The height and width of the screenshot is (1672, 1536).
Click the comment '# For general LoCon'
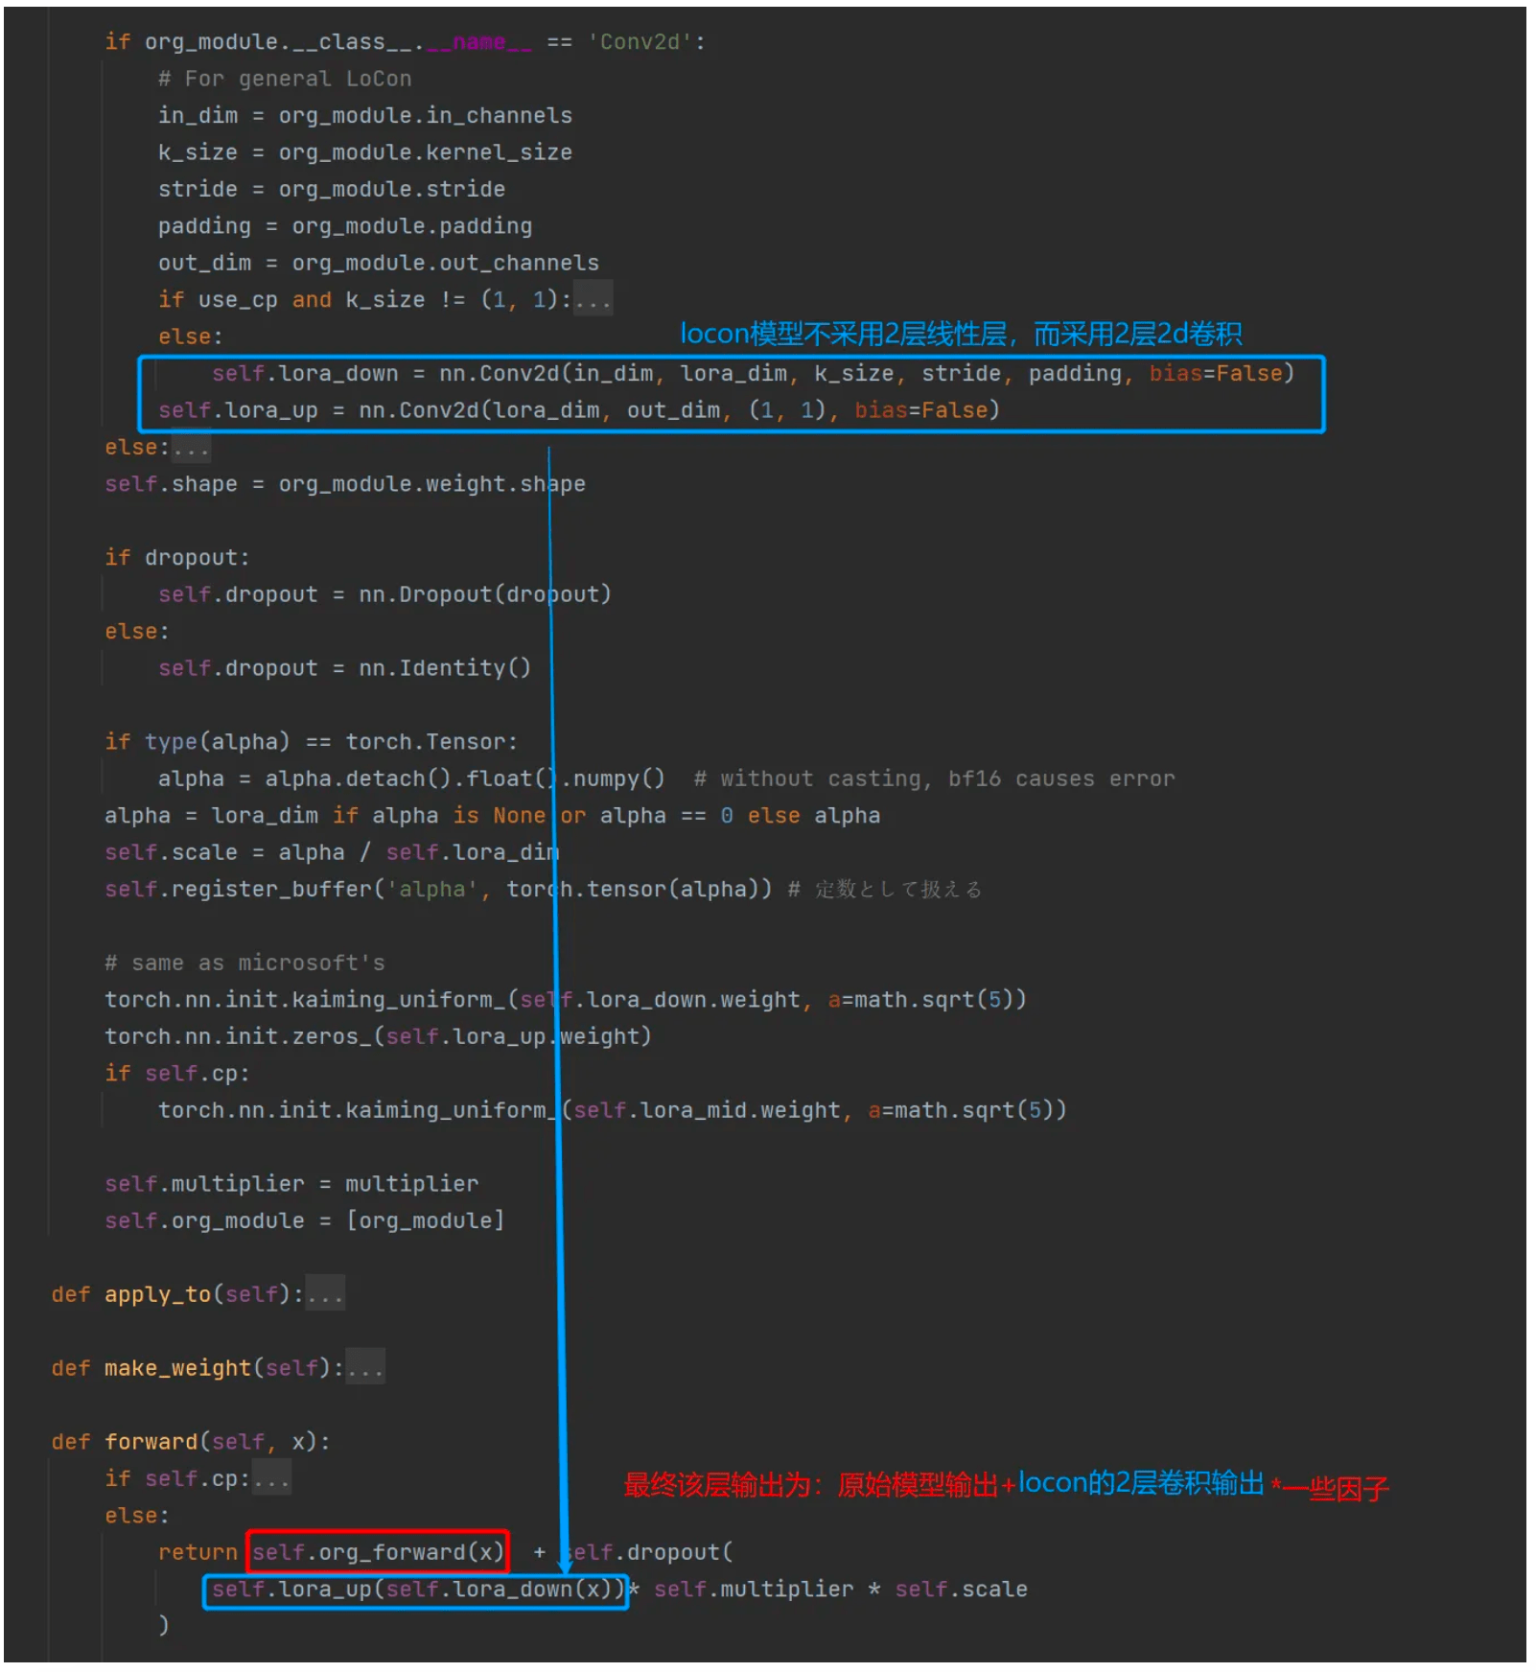(285, 79)
